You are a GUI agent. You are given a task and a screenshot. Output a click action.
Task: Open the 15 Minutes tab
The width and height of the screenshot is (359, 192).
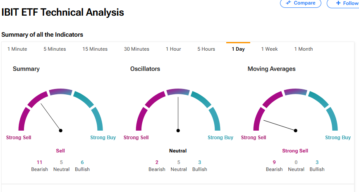pyautogui.click(x=95, y=49)
